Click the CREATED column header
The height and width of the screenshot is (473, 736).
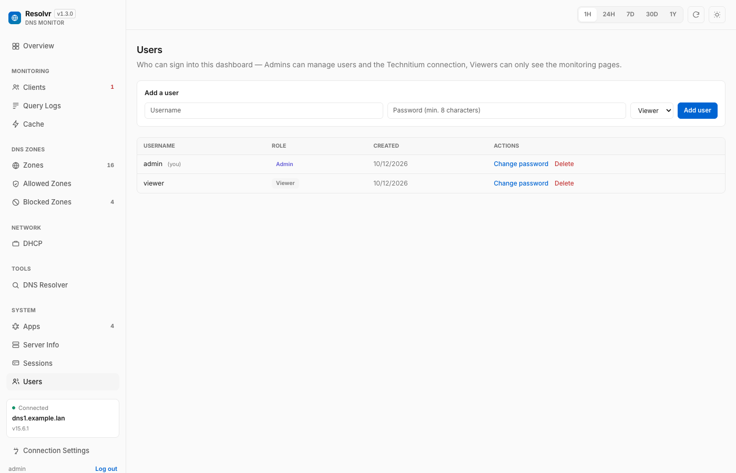386,146
